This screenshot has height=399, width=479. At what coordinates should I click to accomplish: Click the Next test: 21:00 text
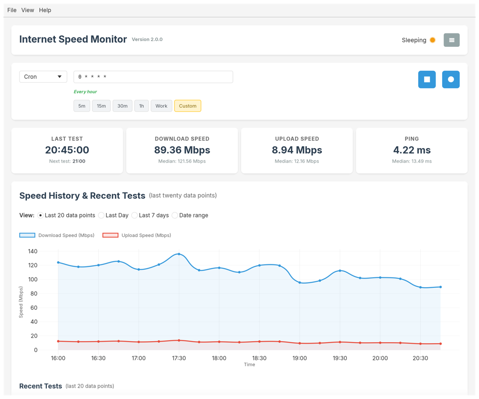[67, 161]
